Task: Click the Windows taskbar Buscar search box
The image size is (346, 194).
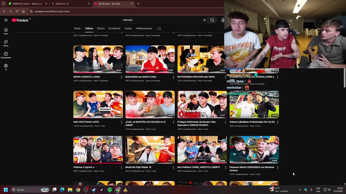Action: coord(31,190)
